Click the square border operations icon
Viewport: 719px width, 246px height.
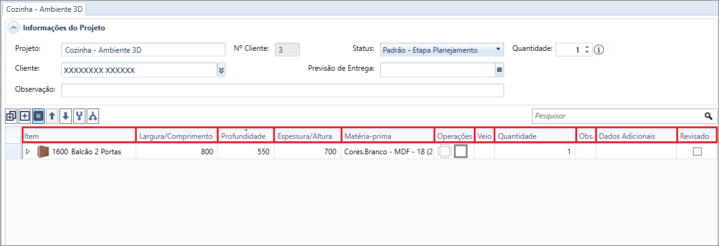coord(461,151)
